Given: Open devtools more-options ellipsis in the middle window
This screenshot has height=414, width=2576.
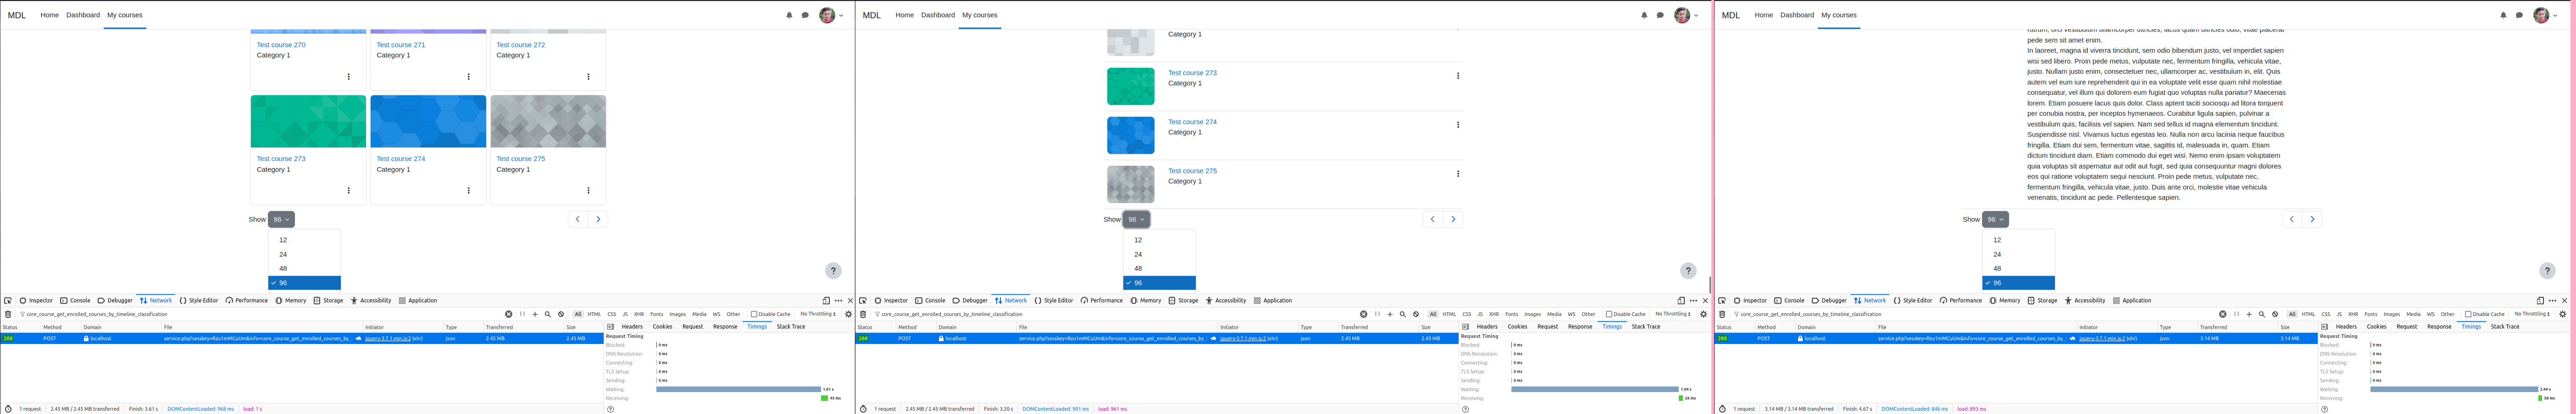Looking at the screenshot, I should (x=1693, y=300).
